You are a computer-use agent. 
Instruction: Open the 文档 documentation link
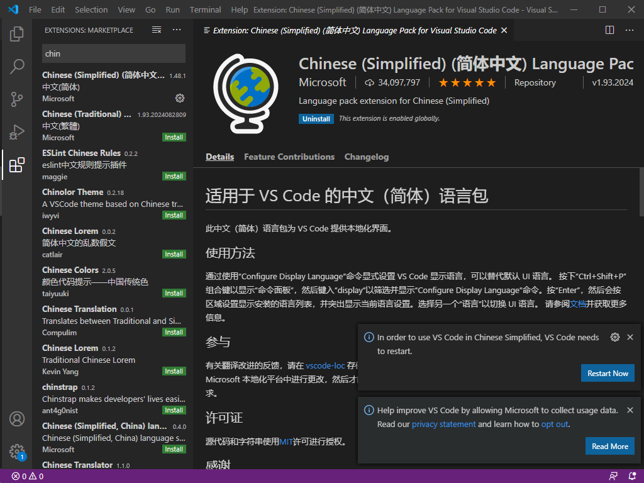point(577,304)
